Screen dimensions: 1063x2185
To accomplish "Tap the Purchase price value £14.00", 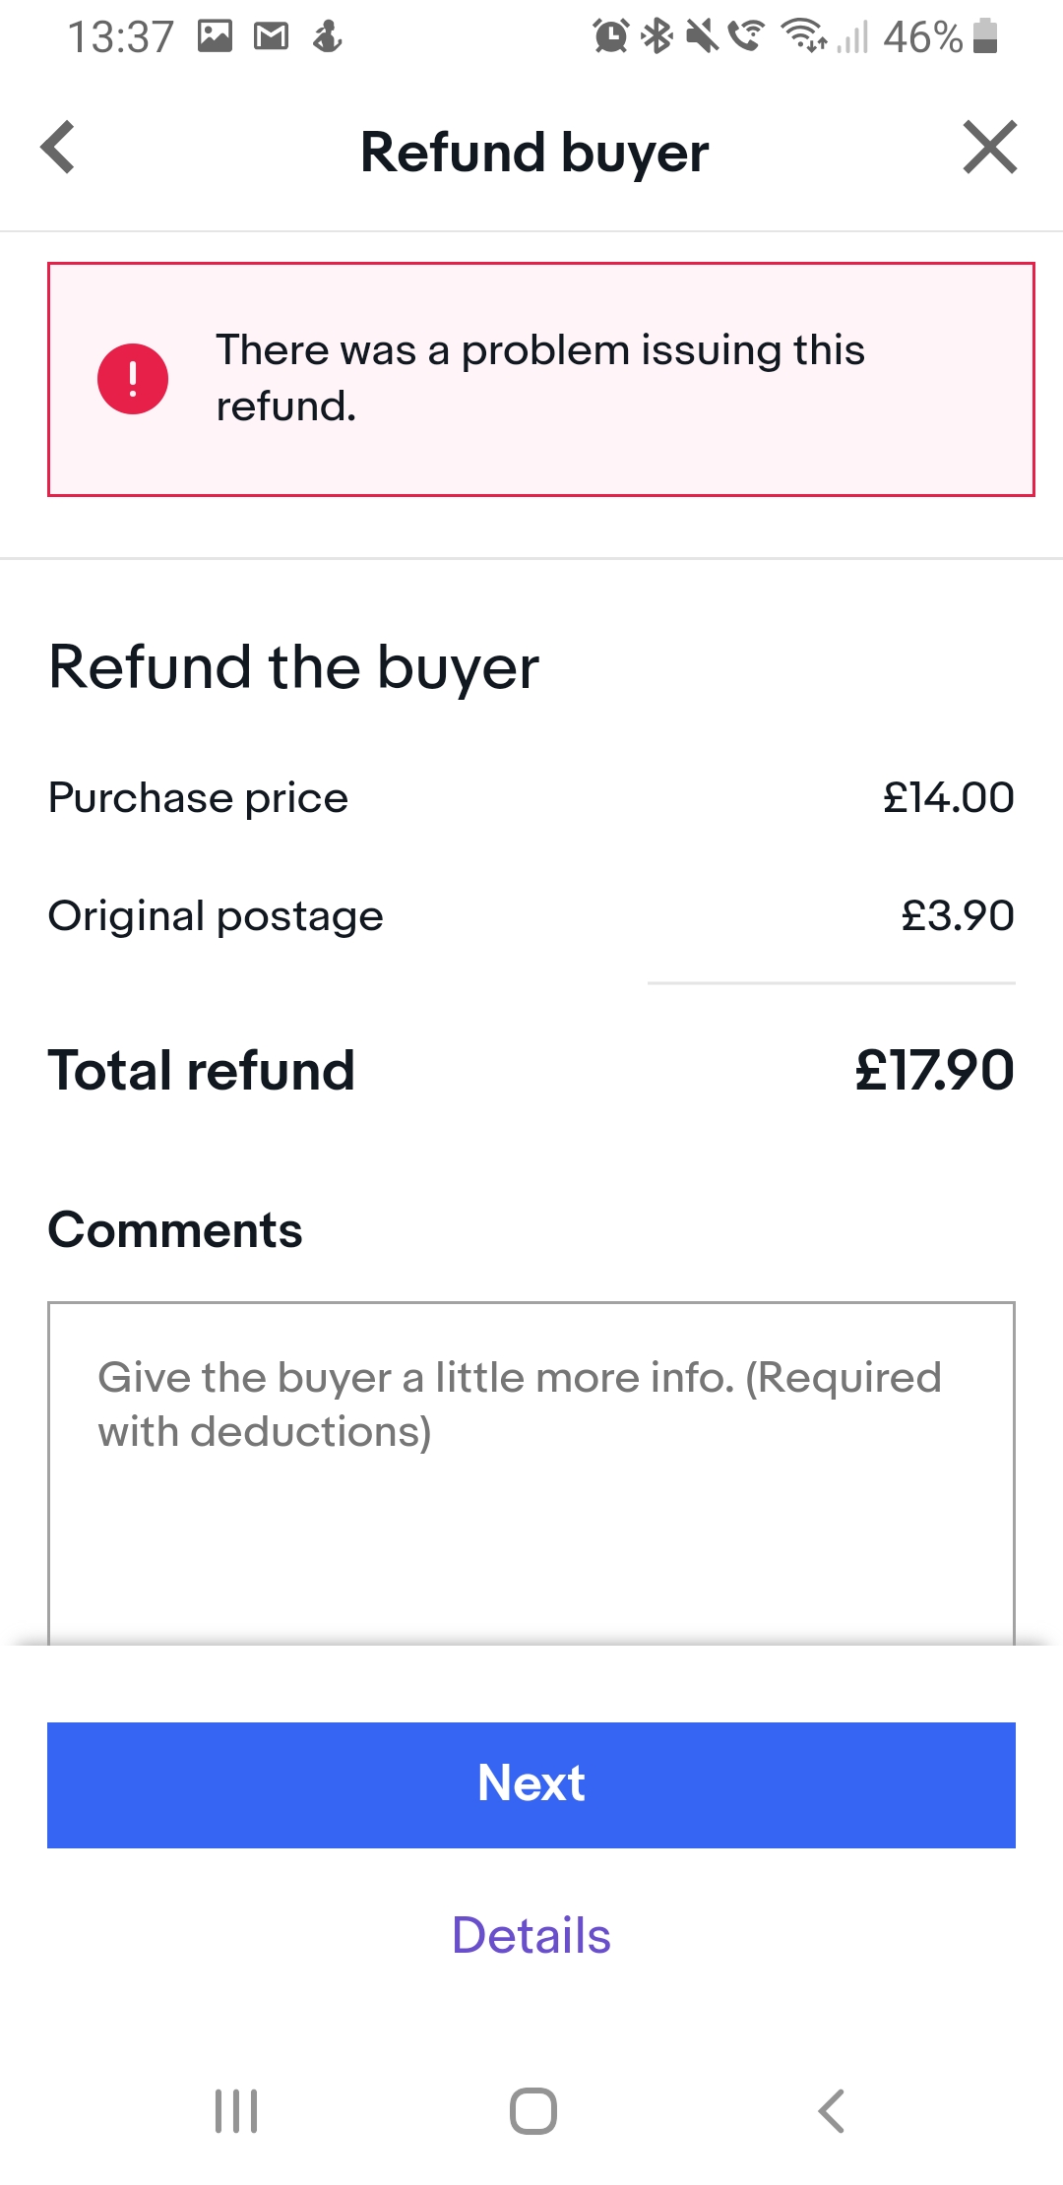I will tap(948, 797).
